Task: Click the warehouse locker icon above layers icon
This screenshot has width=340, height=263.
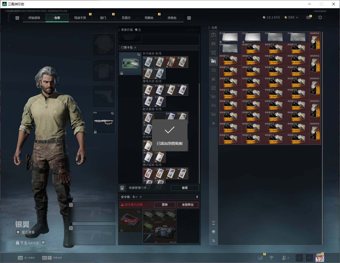Action: coord(213,223)
